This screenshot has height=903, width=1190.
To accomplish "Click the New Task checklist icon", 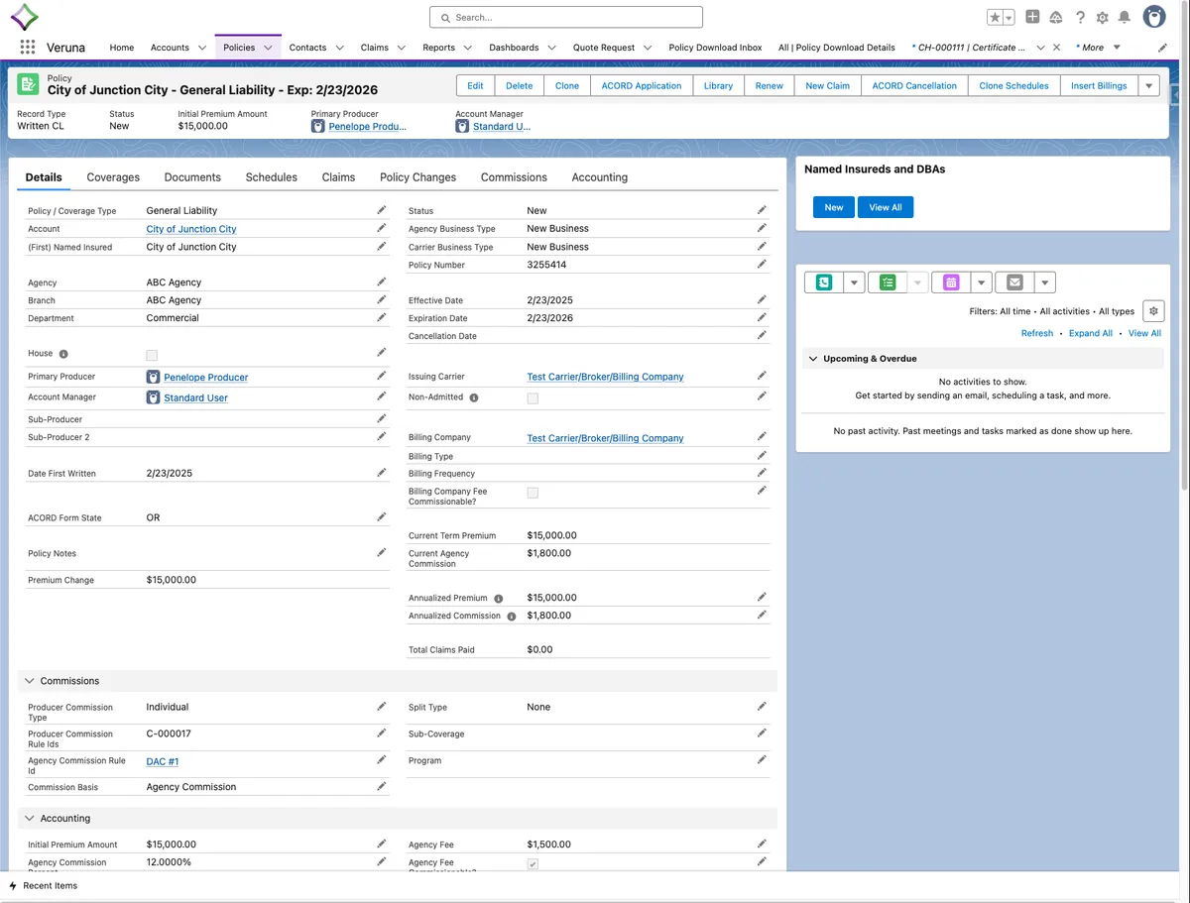I will (x=887, y=282).
